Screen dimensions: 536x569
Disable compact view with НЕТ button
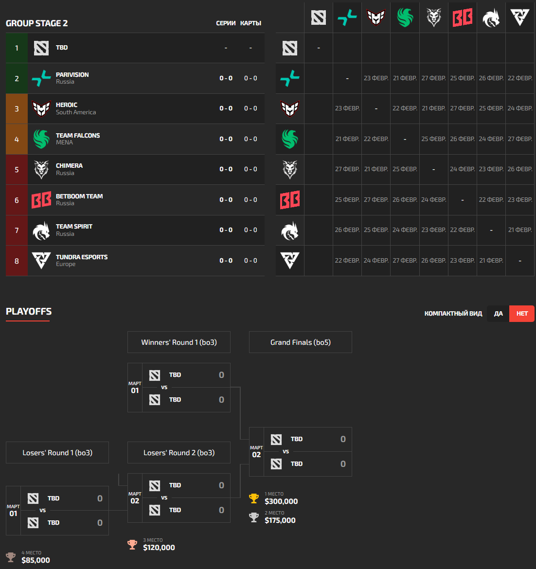tap(522, 314)
